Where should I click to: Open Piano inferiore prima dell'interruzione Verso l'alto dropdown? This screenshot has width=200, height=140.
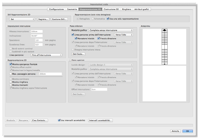[123, 35]
